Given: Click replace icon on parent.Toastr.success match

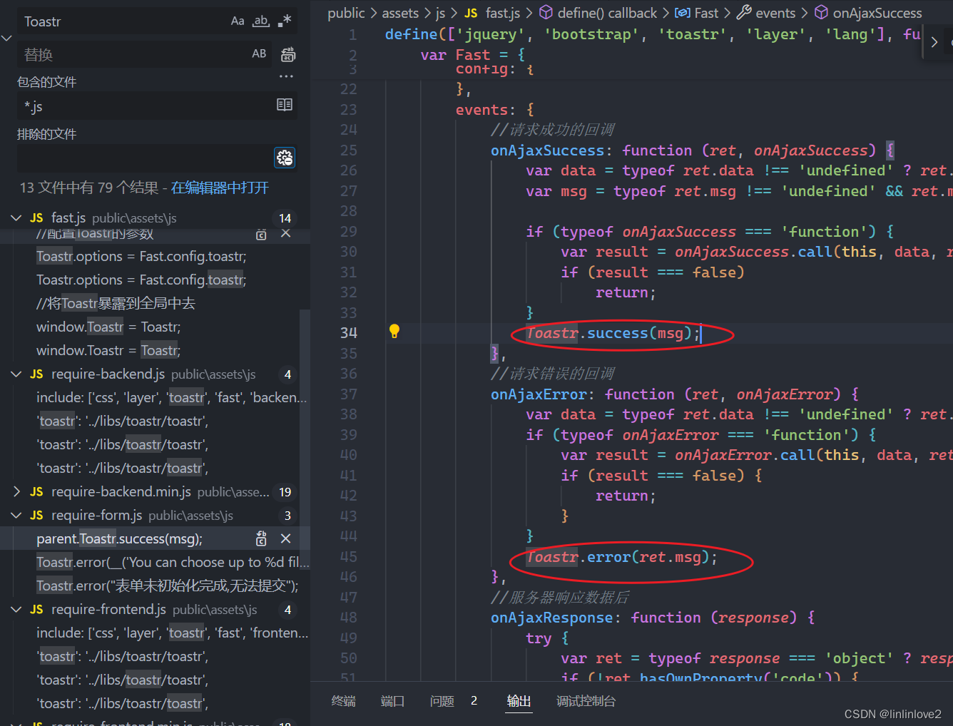Looking at the screenshot, I should pyautogui.click(x=261, y=538).
